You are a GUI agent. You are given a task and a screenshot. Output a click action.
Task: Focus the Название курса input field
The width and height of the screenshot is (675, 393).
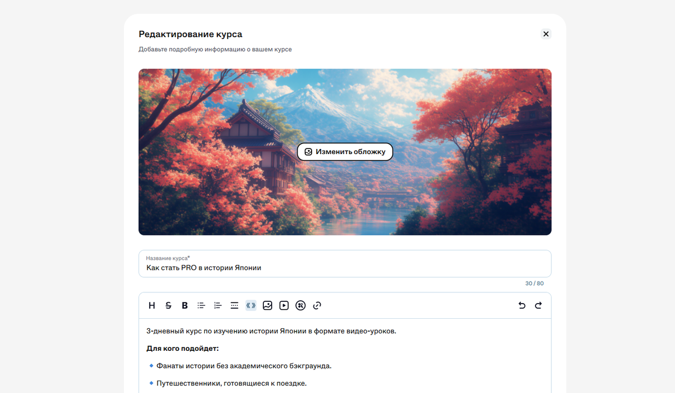[345, 264]
